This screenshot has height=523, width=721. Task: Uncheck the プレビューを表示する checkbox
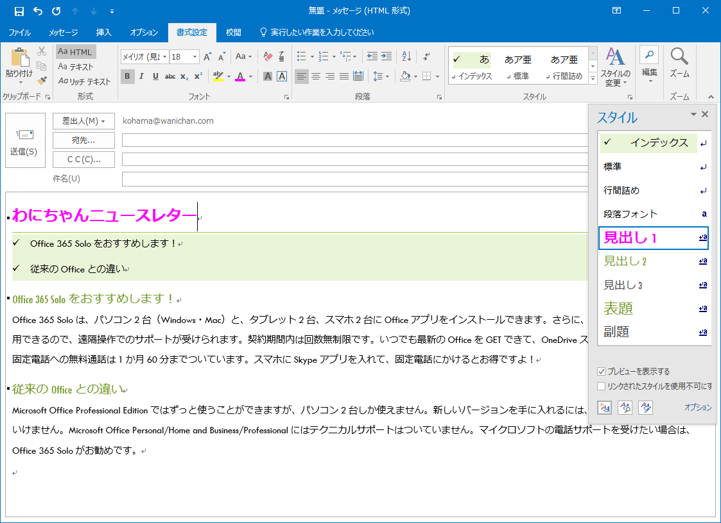click(601, 372)
